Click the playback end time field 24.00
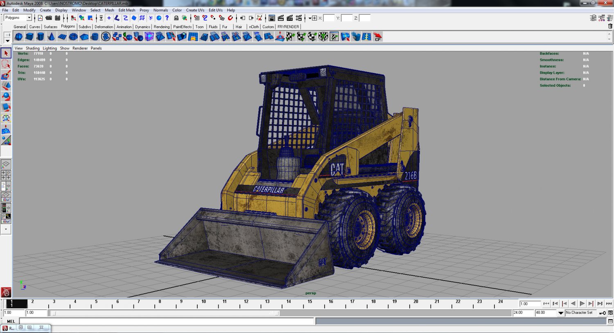The width and height of the screenshot is (614, 333). [x=524, y=313]
